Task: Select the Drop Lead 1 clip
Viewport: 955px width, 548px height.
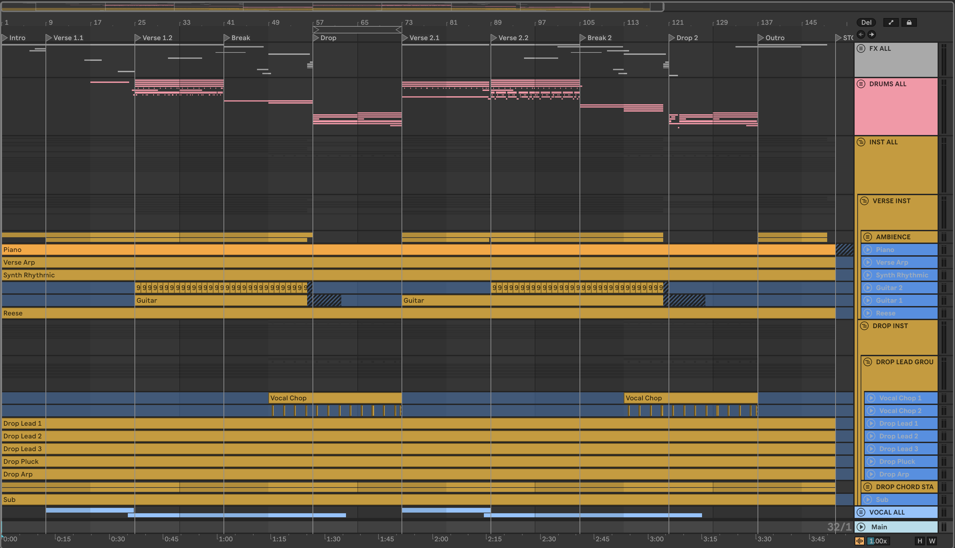Action: tap(418, 423)
